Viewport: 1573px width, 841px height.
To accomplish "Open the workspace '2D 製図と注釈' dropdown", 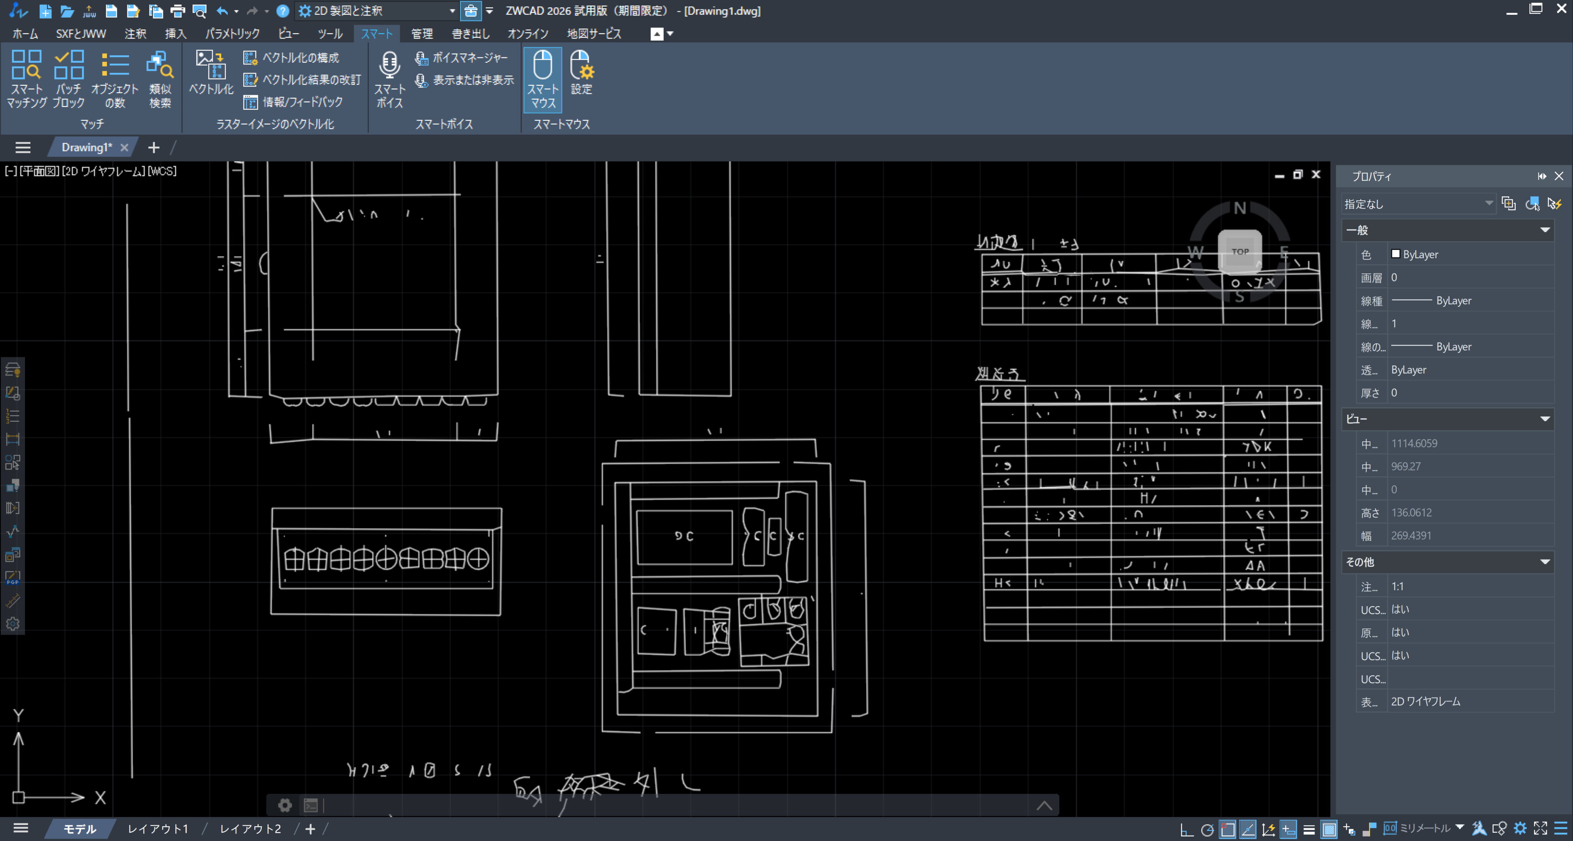I will click(451, 11).
